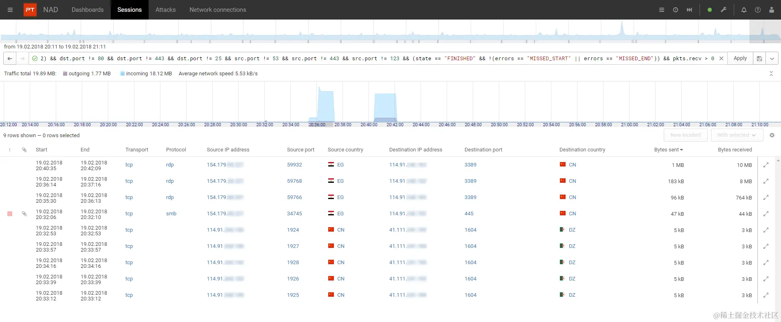781x322 pixels.
Task: Expand the source port 1925 session details
Action: [766, 295]
